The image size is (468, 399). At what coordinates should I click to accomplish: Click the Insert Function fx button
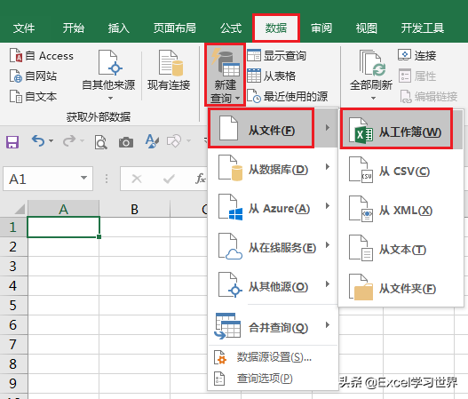pos(201,179)
